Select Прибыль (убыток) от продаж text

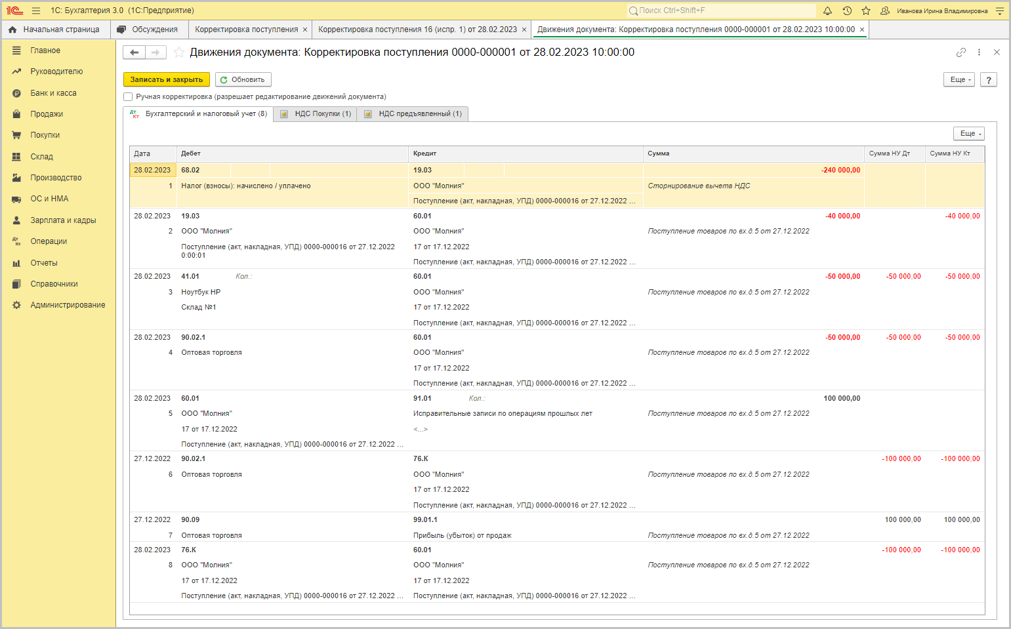coord(462,535)
